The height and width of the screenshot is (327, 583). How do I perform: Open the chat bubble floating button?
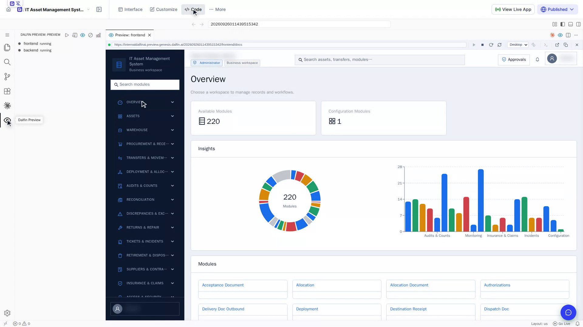click(x=568, y=312)
